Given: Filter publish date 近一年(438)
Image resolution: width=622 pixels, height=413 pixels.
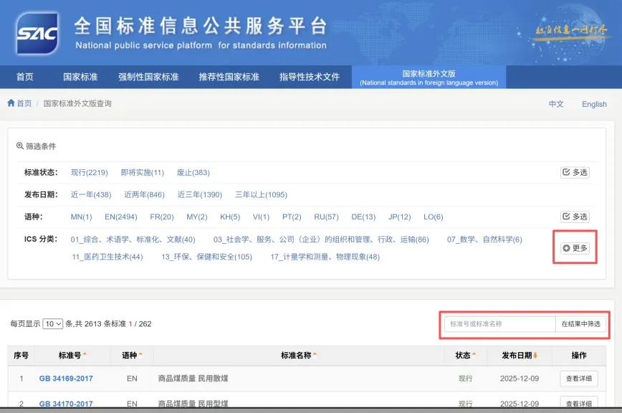Looking at the screenshot, I should (91, 194).
